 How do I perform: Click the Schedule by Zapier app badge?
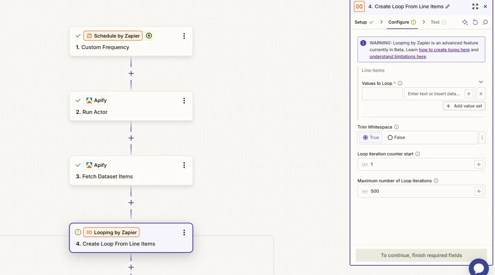coord(113,36)
